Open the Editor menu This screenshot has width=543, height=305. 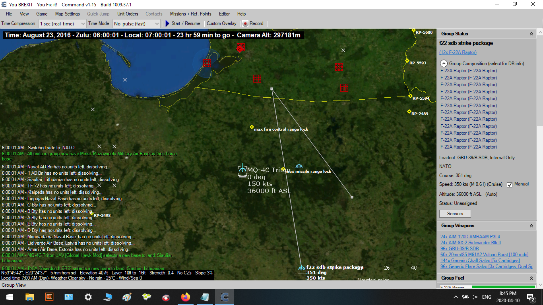coord(224,14)
